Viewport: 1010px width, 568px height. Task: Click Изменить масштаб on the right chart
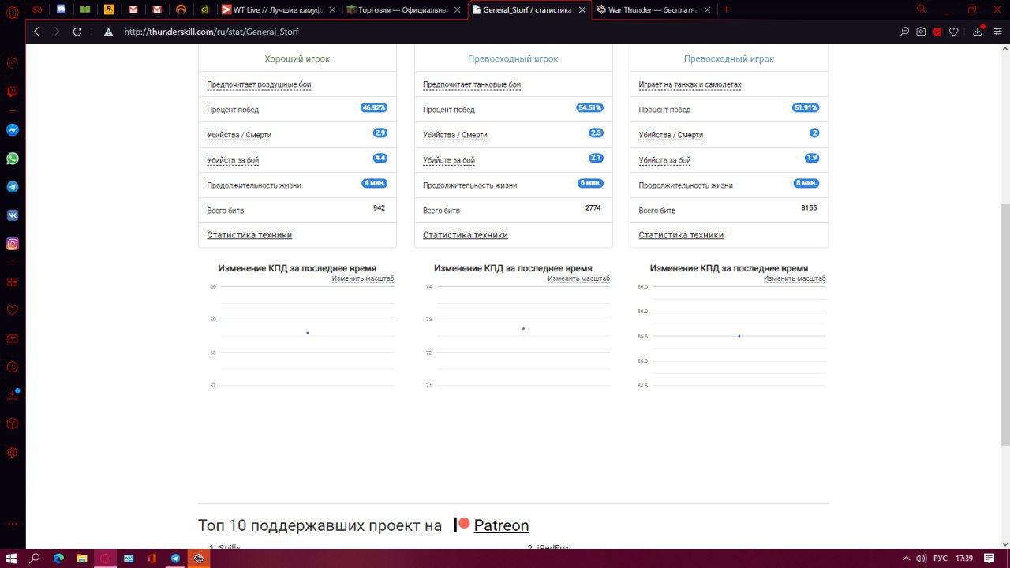click(x=795, y=278)
